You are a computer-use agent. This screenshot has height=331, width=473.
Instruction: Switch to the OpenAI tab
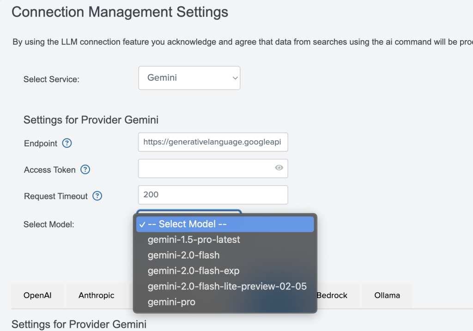37,295
